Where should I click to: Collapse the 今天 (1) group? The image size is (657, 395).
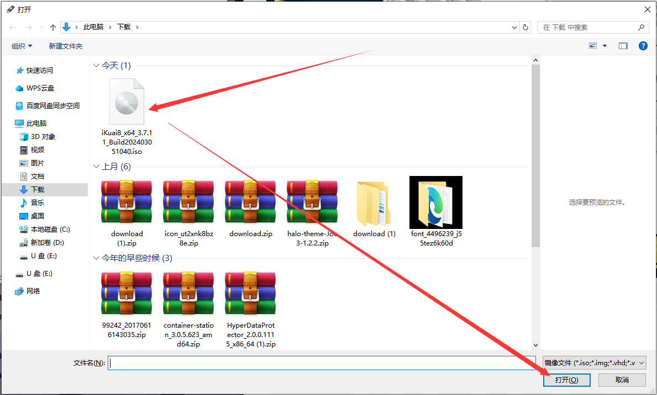(x=96, y=66)
